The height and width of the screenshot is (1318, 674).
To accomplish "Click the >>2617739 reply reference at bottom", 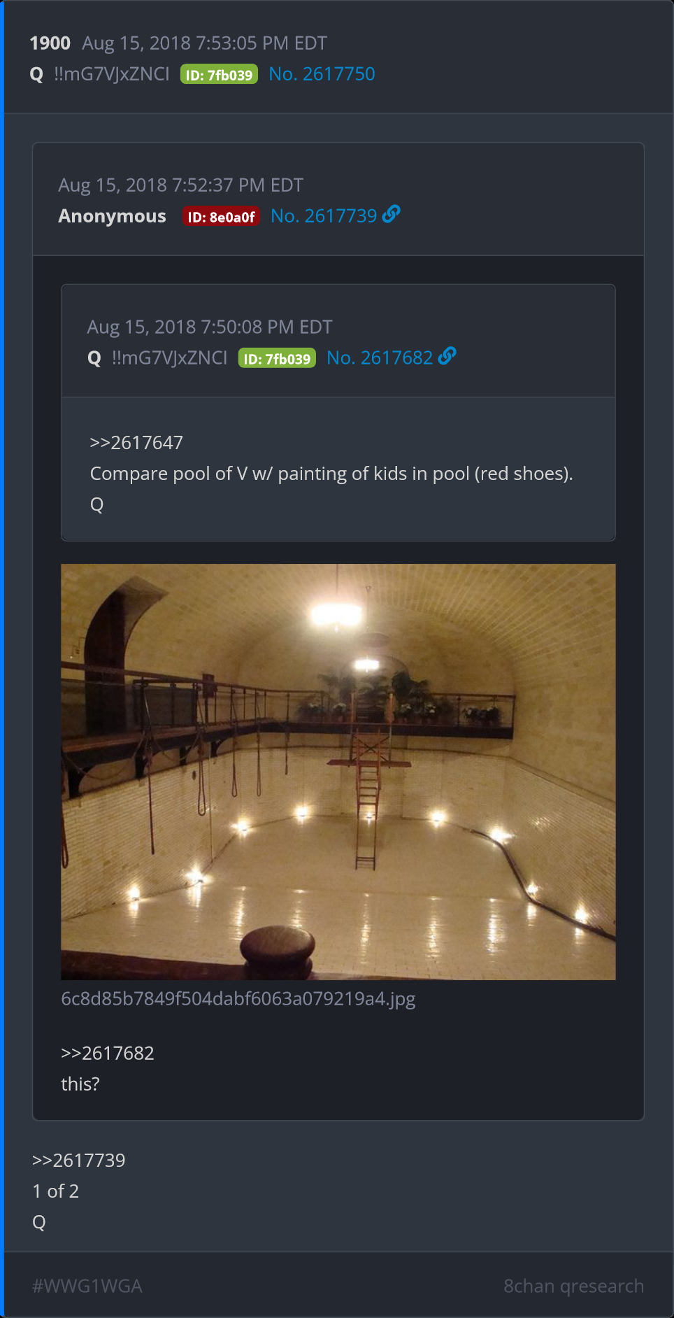I will [x=79, y=1160].
